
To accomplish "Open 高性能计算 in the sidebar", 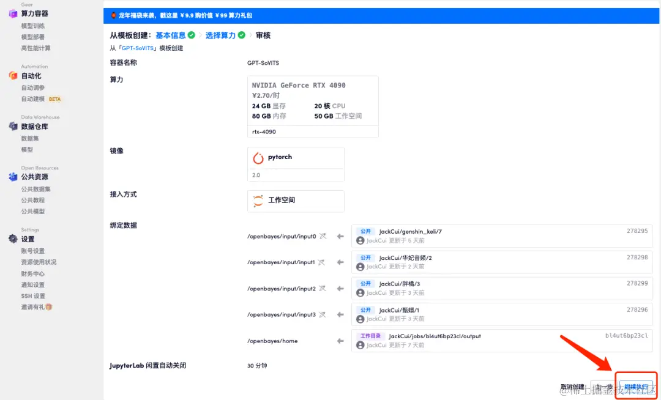I will [36, 48].
